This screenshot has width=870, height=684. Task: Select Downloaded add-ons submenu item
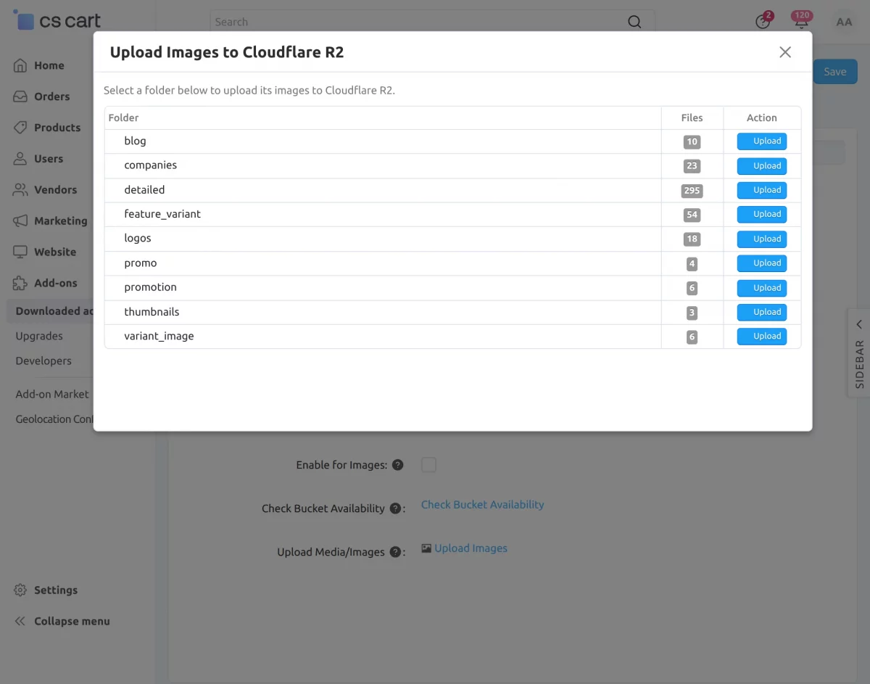click(x=54, y=311)
